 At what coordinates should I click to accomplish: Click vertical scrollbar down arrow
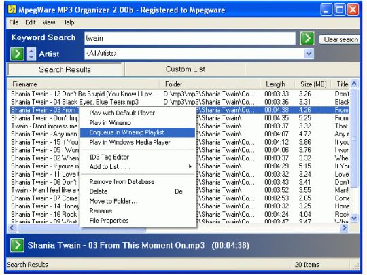coord(354,218)
